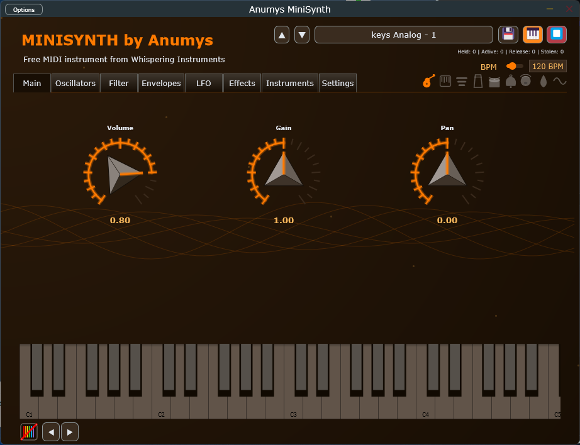Minimize the Anumys MiniSynth window
This screenshot has height=445, width=580.
[550, 9]
